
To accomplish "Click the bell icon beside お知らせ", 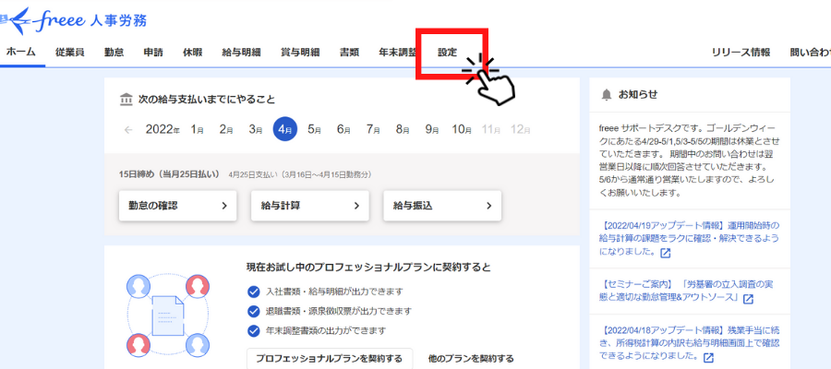I will (x=607, y=94).
